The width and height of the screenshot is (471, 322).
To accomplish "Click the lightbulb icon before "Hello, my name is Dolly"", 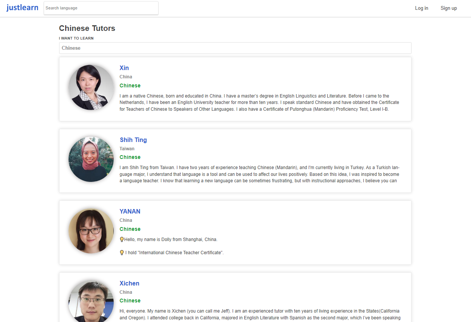I will click(x=122, y=240).
